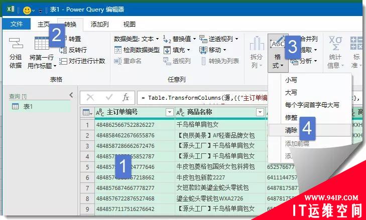Open filter dropdown of 主订单编号 column
This screenshot has height=220, width=366.
(170, 112)
